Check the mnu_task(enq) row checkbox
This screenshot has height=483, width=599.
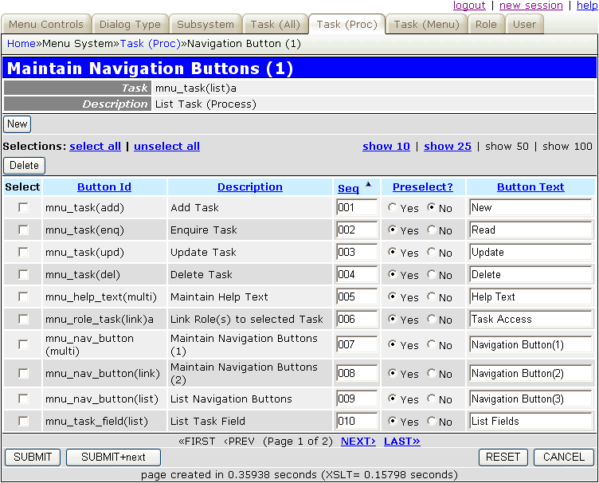point(23,230)
